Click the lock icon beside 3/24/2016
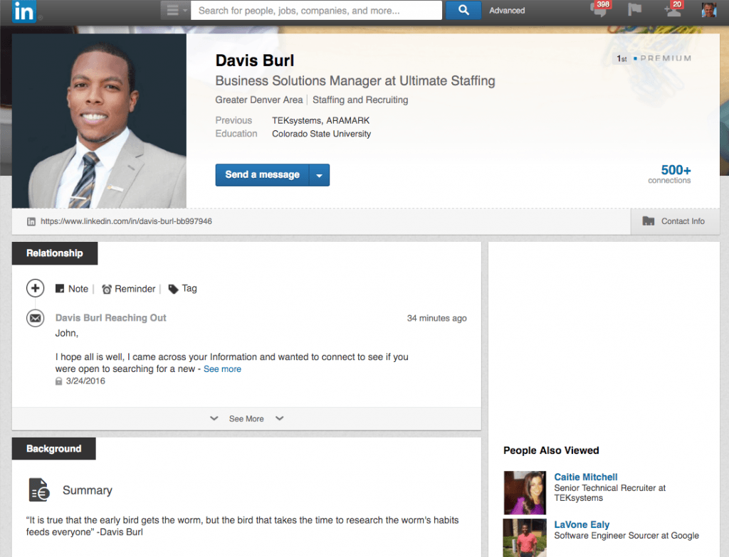 (58, 381)
